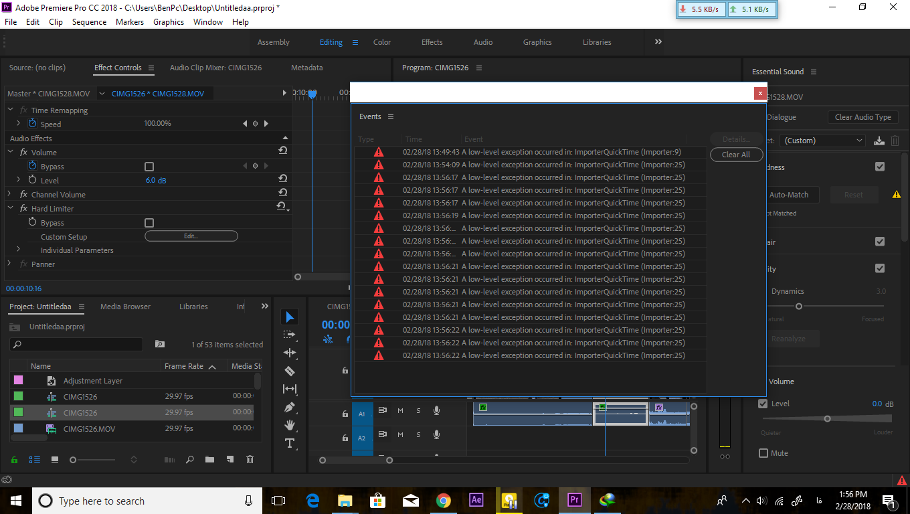Viewport: 910px width, 514px height.
Task: Open the Essential Sound preset dropdown (Custom)
Action: coord(822,141)
